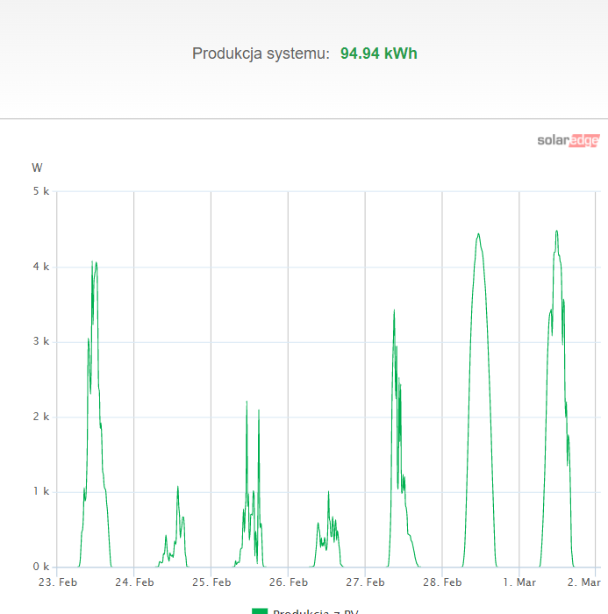Viewport: 608px width, 614px height.
Task: Toggle the Produkcja z PV legend entry
Action: click(315, 611)
